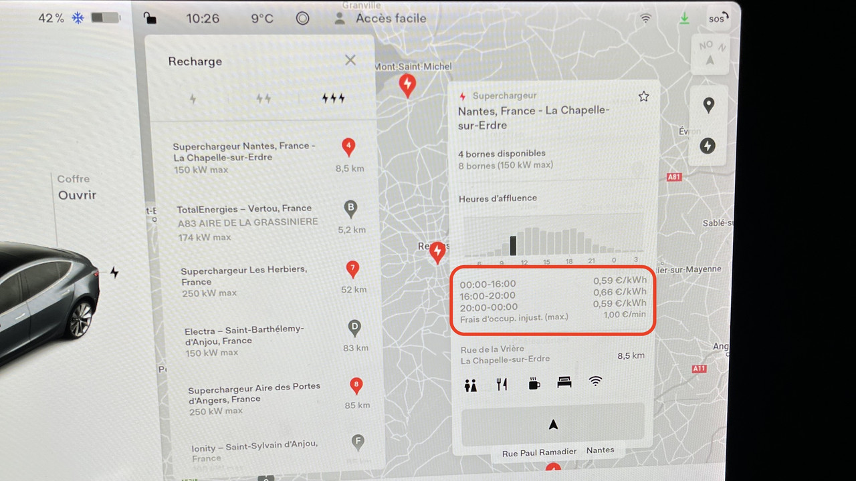Tap the 10:26 clock in top bar
Screen dimensions: 856x481
[203, 18]
